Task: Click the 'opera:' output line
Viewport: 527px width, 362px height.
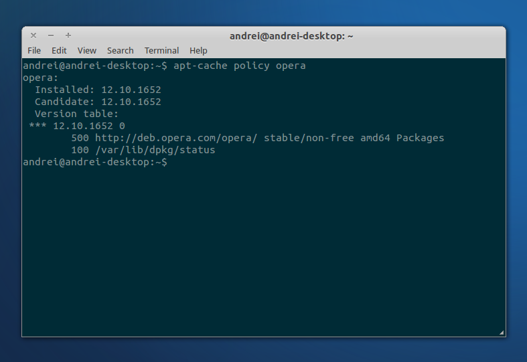Action: coord(40,78)
